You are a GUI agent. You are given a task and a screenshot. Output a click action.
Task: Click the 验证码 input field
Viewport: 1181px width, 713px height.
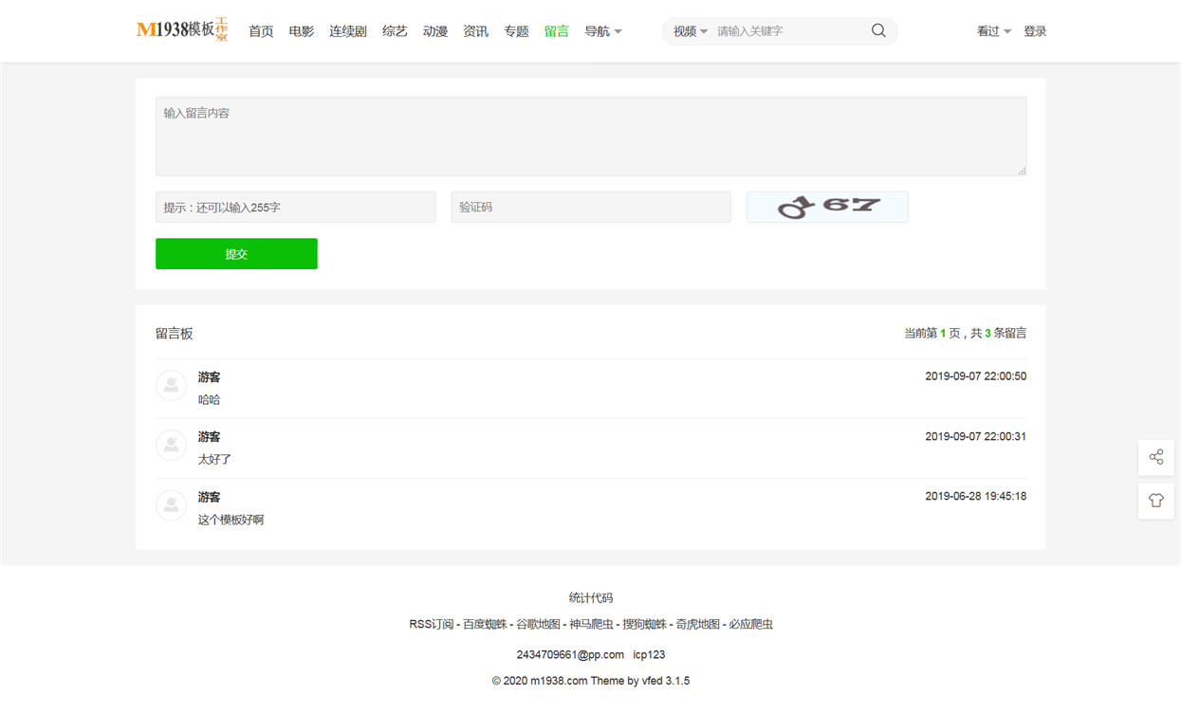click(591, 207)
